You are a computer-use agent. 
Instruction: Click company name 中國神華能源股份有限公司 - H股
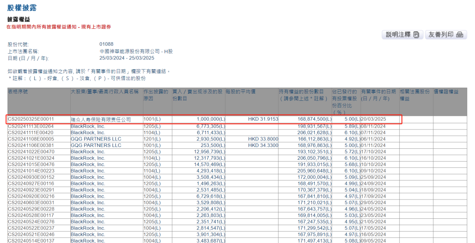136,51
